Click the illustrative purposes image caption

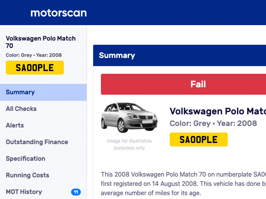[x=130, y=144]
